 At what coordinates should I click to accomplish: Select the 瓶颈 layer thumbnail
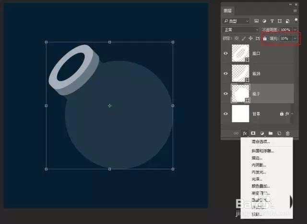[x=240, y=73]
